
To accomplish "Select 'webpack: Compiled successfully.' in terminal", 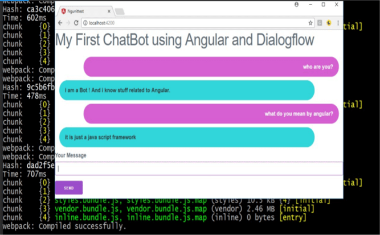I will [64, 226].
